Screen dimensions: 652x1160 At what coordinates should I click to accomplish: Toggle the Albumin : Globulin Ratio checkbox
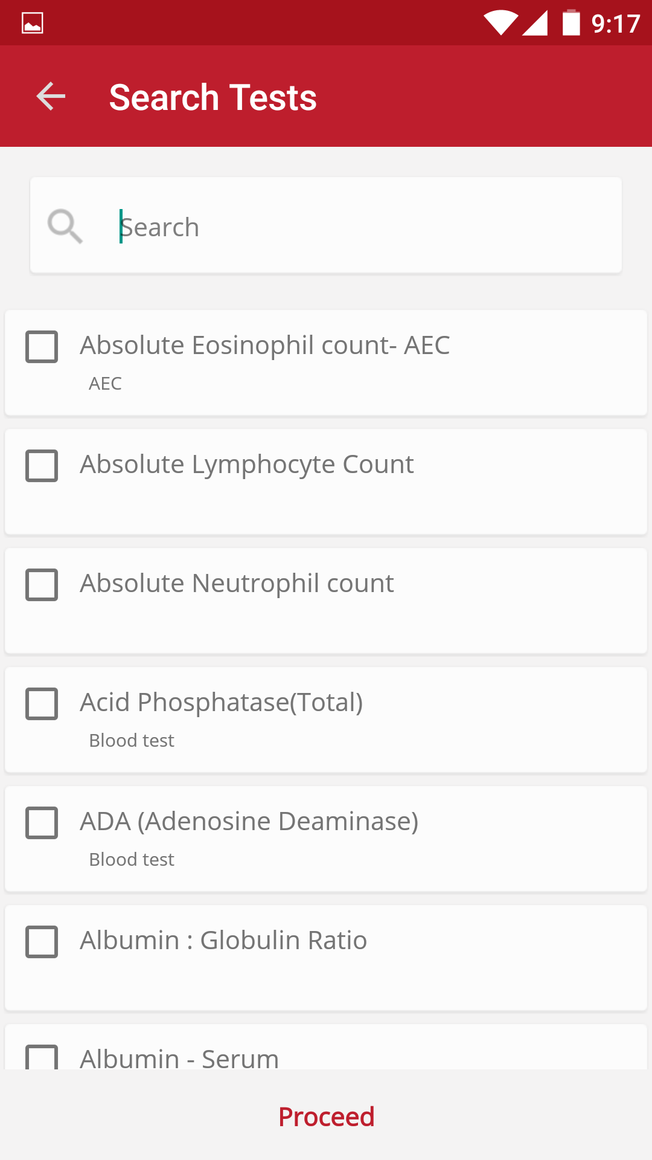(42, 942)
